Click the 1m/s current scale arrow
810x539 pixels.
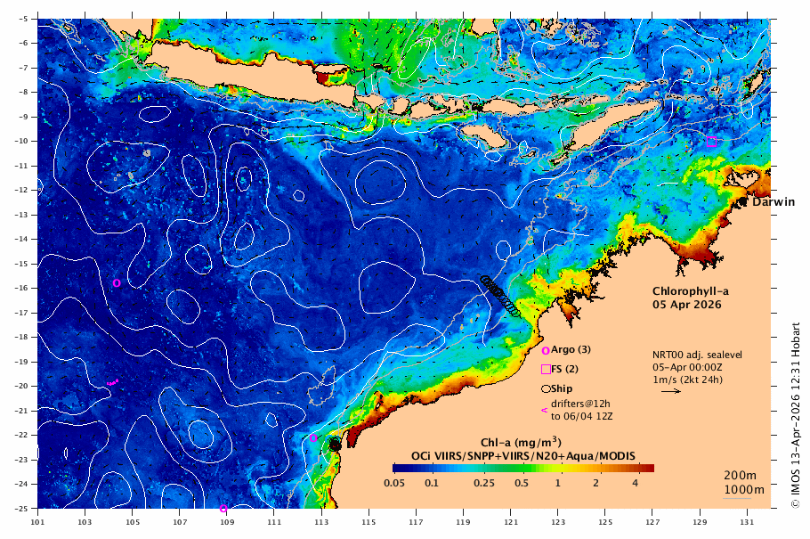[671, 391]
